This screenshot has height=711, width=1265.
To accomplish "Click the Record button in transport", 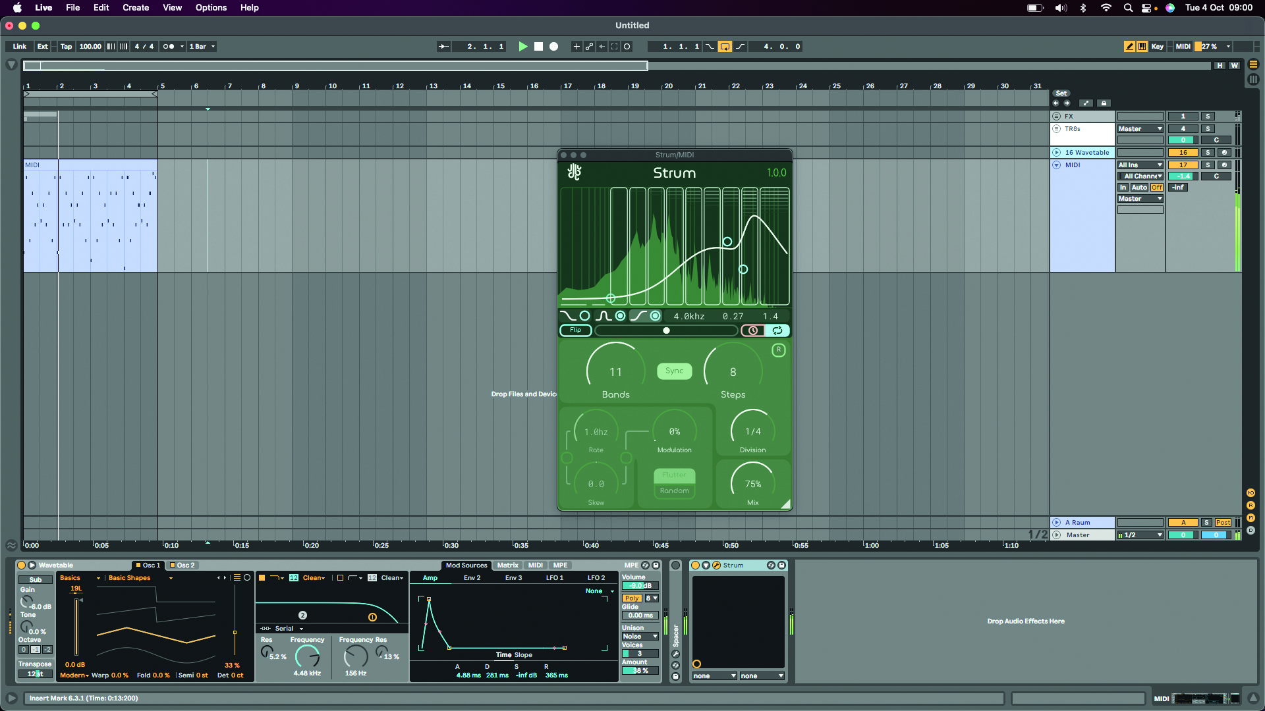I will (553, 47).
